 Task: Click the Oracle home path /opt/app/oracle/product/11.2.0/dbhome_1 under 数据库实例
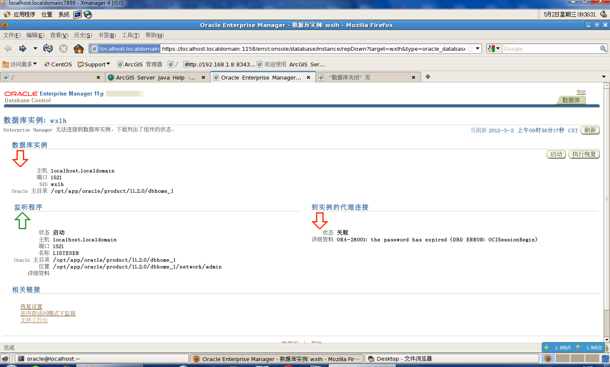tap(112, 191)
